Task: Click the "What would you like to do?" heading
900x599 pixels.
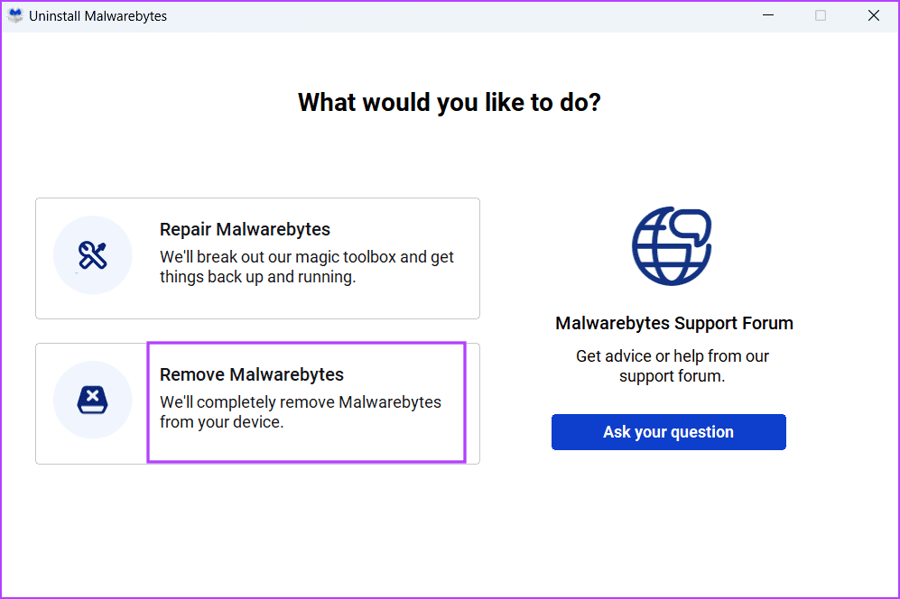Action: (450, 103)
